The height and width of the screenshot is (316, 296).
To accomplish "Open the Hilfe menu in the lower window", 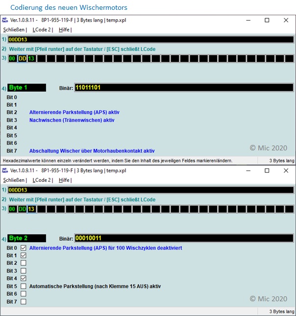I will coord(64,180).
